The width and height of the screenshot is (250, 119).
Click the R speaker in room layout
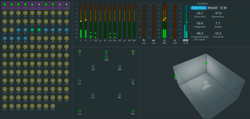(133, 51)
